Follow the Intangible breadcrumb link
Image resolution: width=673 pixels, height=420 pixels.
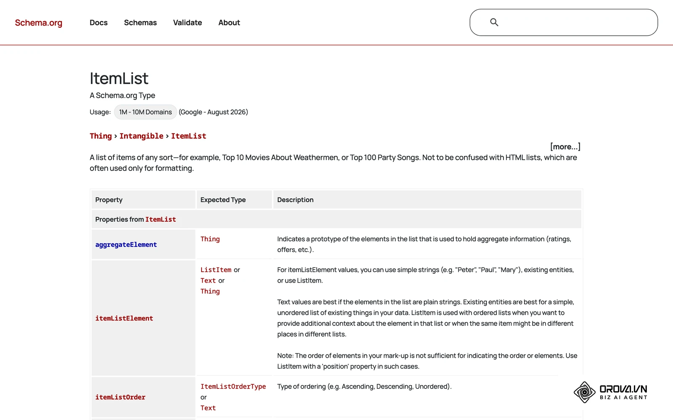(x=141, y=136)
